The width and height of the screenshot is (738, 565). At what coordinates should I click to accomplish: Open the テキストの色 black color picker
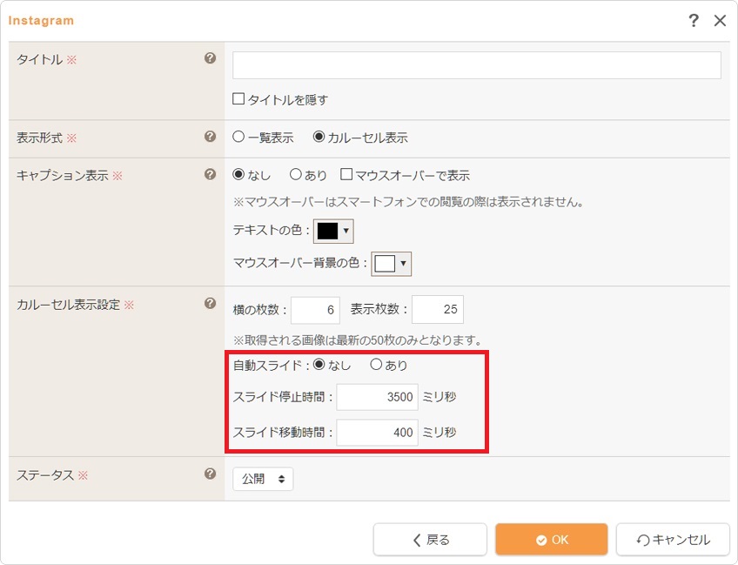[333, 231]
